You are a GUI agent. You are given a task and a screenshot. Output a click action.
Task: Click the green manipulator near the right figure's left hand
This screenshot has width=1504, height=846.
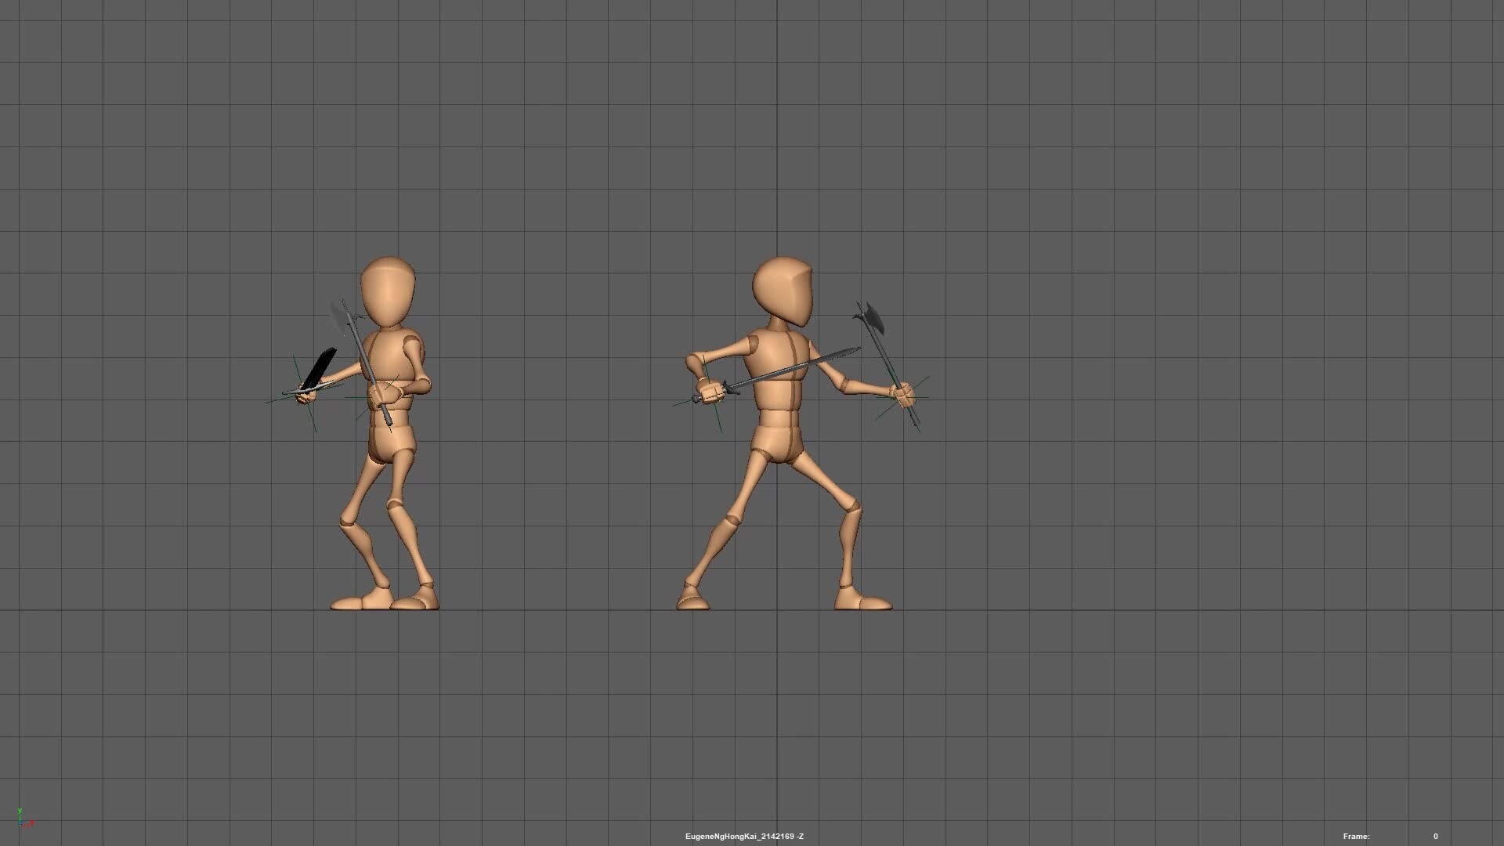[901, 399]
